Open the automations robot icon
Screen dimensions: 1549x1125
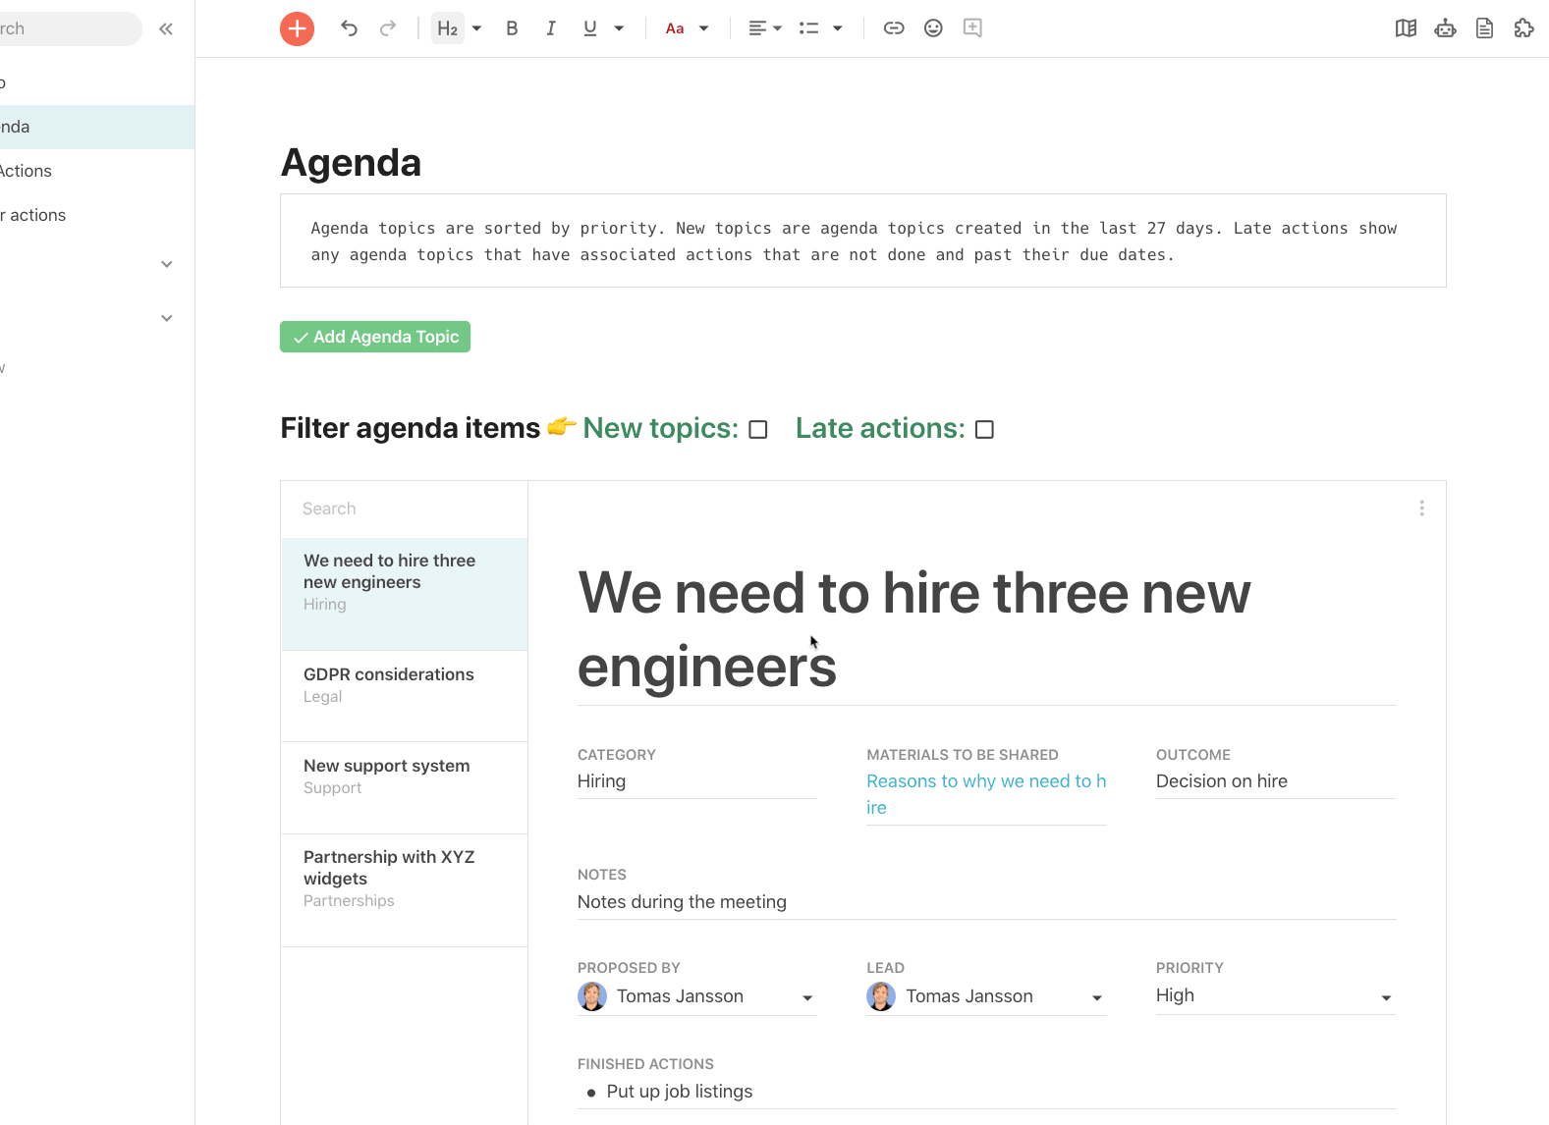click(1445, 28)
